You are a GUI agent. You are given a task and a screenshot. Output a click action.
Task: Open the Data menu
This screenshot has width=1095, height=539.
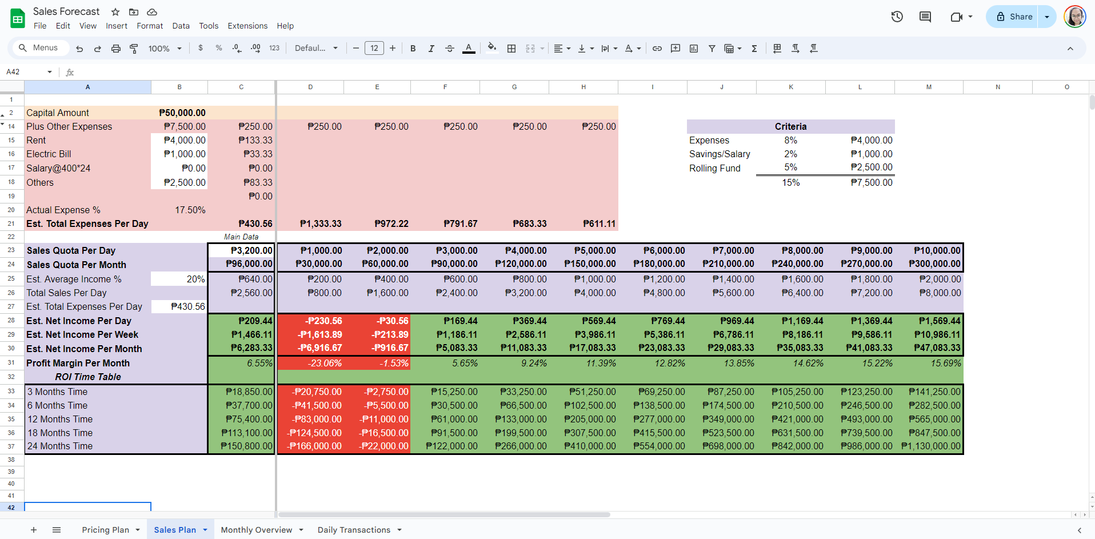point(181,26)
